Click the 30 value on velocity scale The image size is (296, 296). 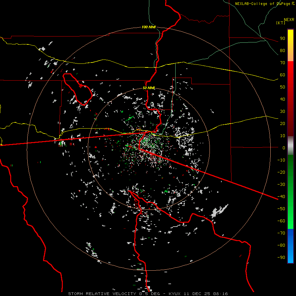[x=283, y=111]
